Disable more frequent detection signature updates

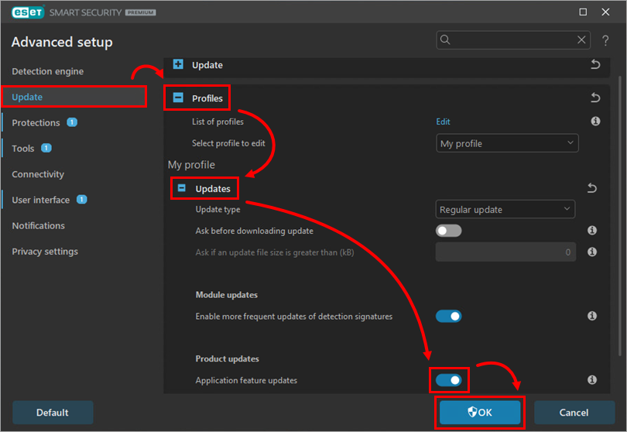pos(449,317)
